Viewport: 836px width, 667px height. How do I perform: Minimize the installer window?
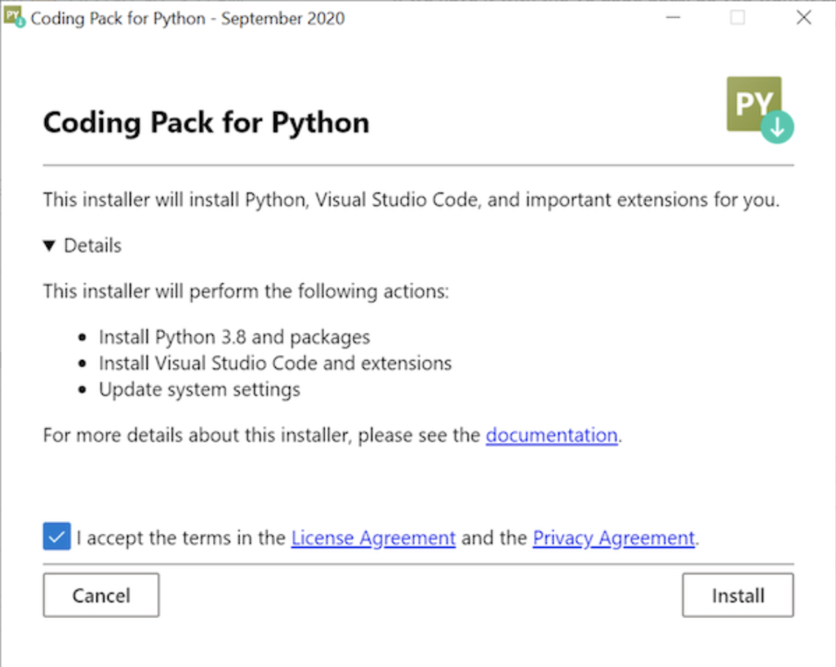(674, 16)
